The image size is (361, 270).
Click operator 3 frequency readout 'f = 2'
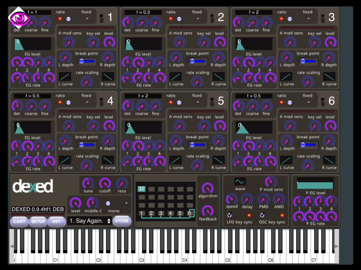[254, 12]
